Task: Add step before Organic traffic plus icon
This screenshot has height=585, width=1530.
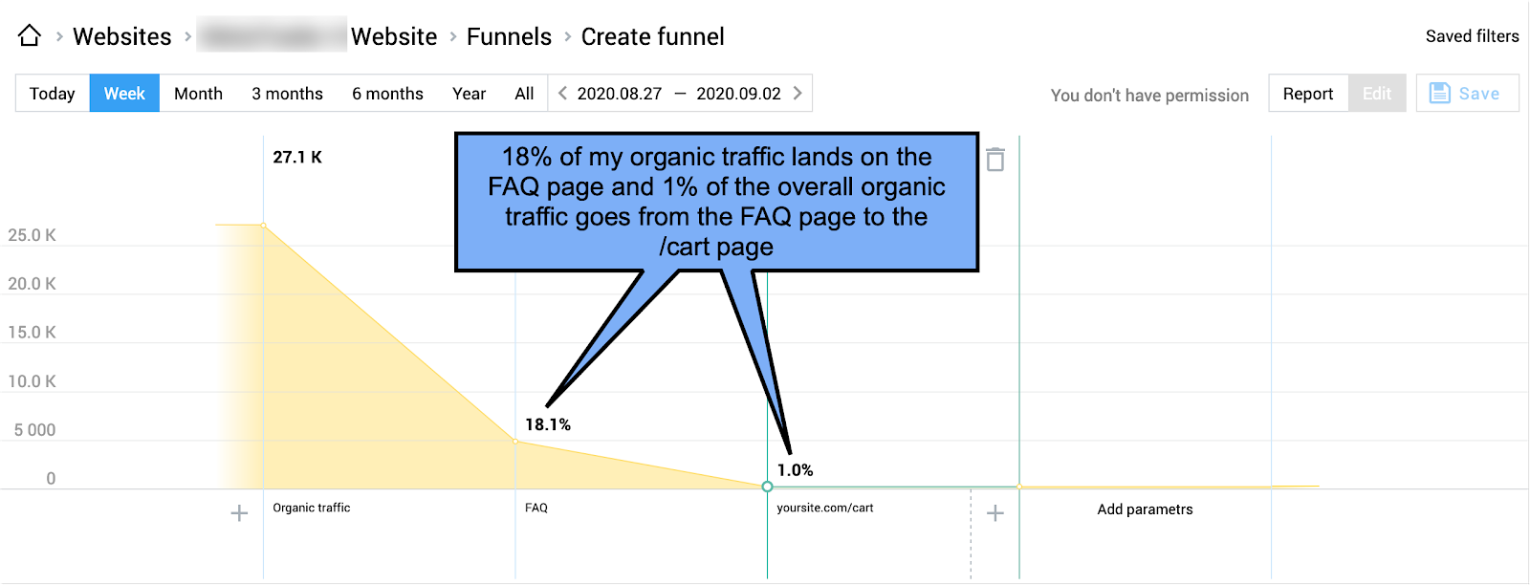Action: (x=239, y=513)
